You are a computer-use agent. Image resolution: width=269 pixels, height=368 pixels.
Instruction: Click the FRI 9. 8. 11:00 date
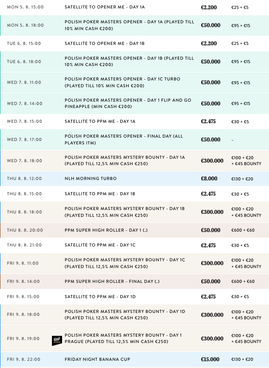[23, 263]
